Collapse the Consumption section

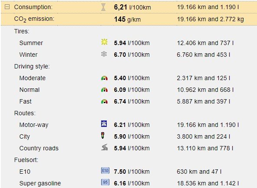7,7
